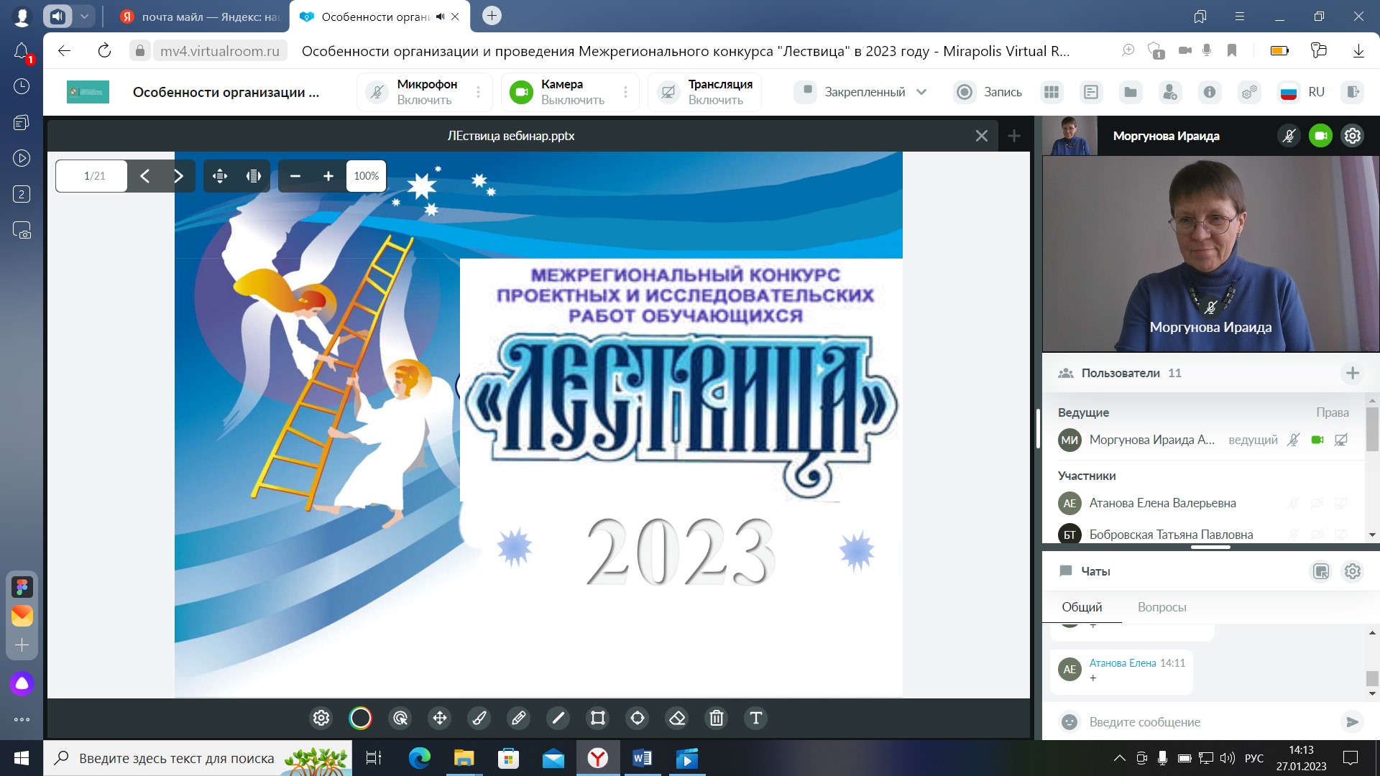Image resolution: width=1380 pixels, height=776 pixels.
Task: Choose the text annotation tool
Action: click(x=755, y=718)
